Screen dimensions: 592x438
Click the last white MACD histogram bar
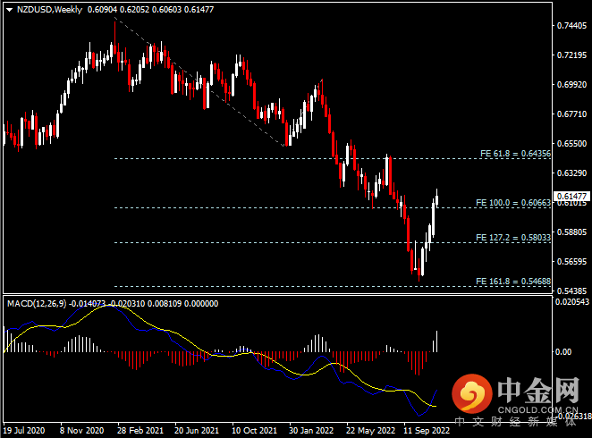tap(436, 341)
